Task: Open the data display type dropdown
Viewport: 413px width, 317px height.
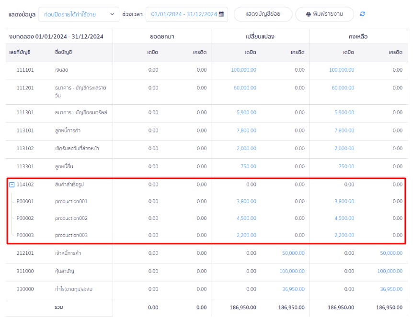Action: coord(79,14)
